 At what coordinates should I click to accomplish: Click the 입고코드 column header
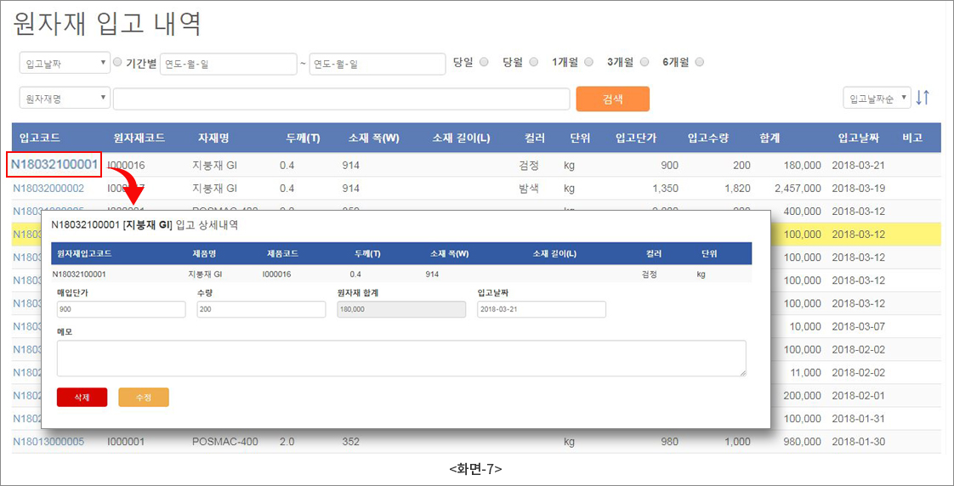pyautogui.click(x=40, y=138)
